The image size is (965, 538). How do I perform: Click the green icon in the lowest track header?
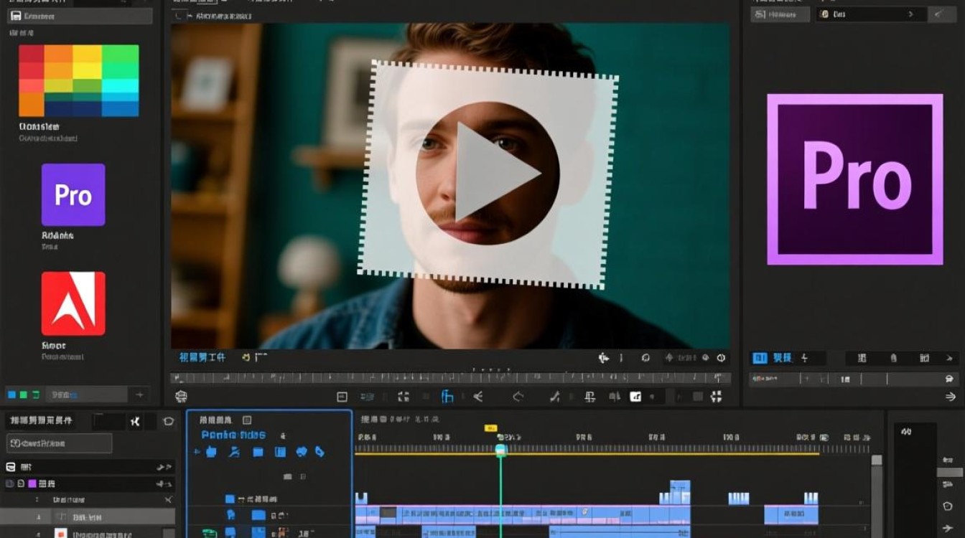coord(209,533)
